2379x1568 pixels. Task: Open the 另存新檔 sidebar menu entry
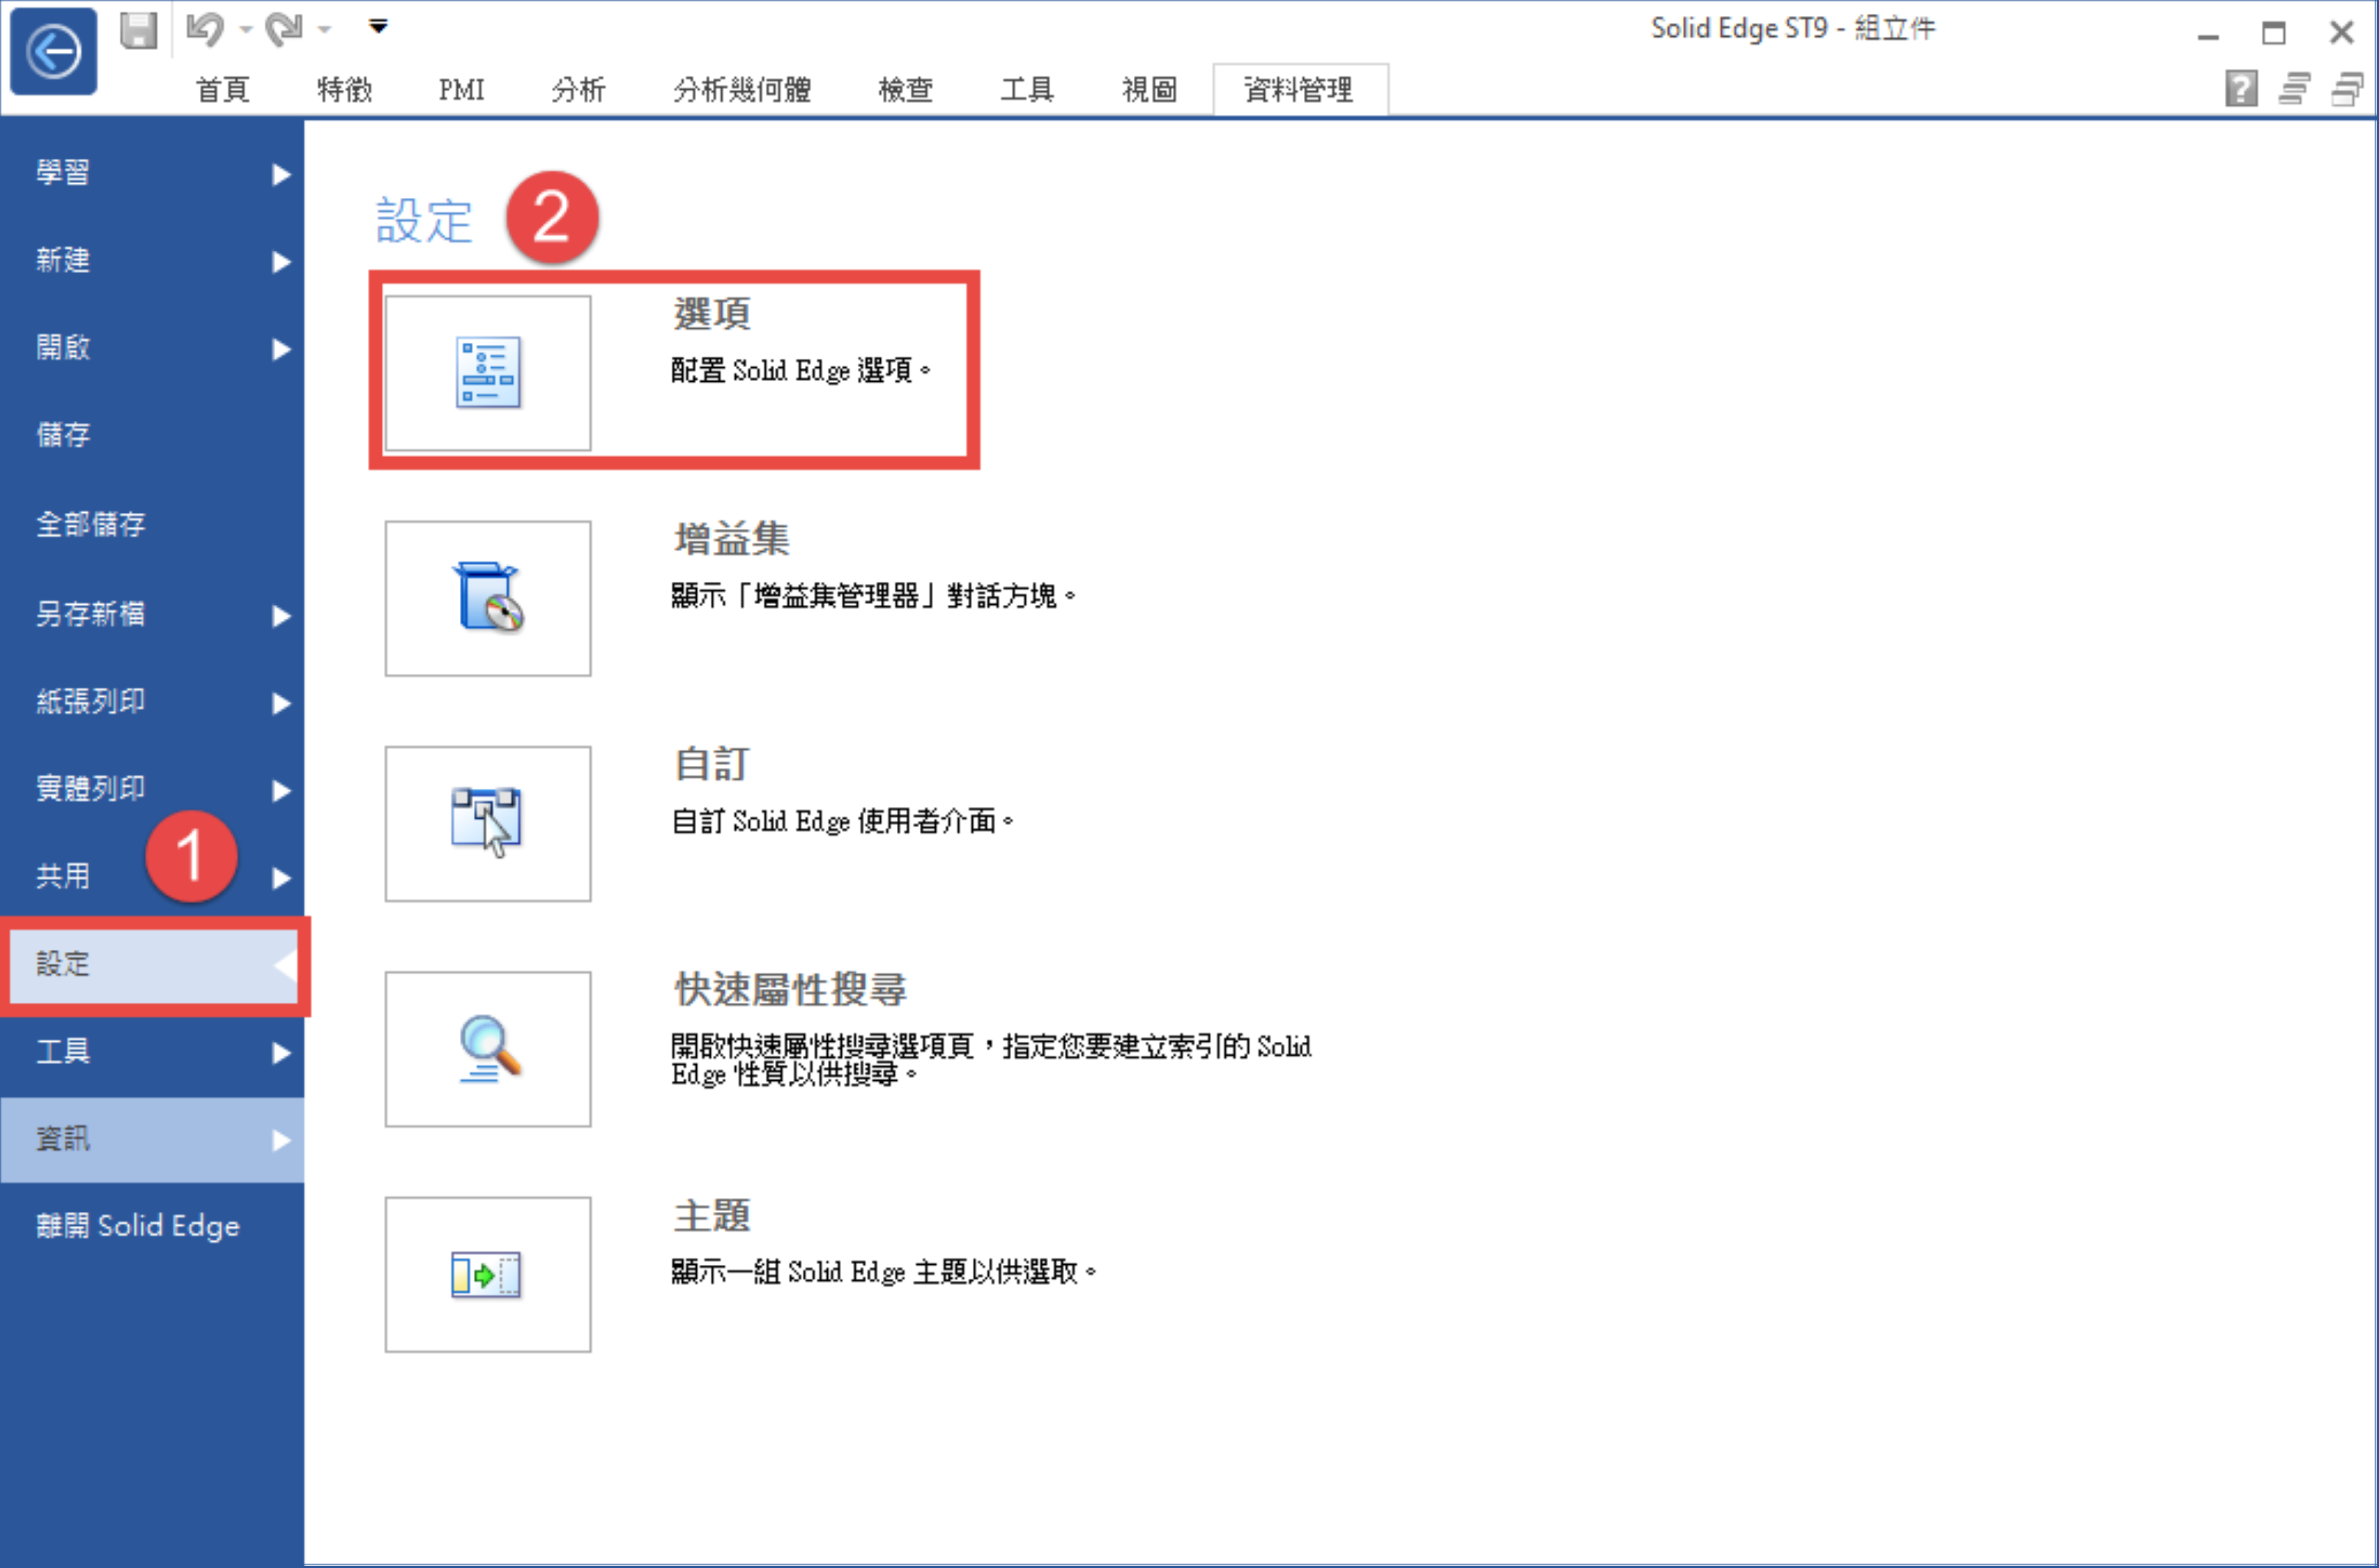152,614
